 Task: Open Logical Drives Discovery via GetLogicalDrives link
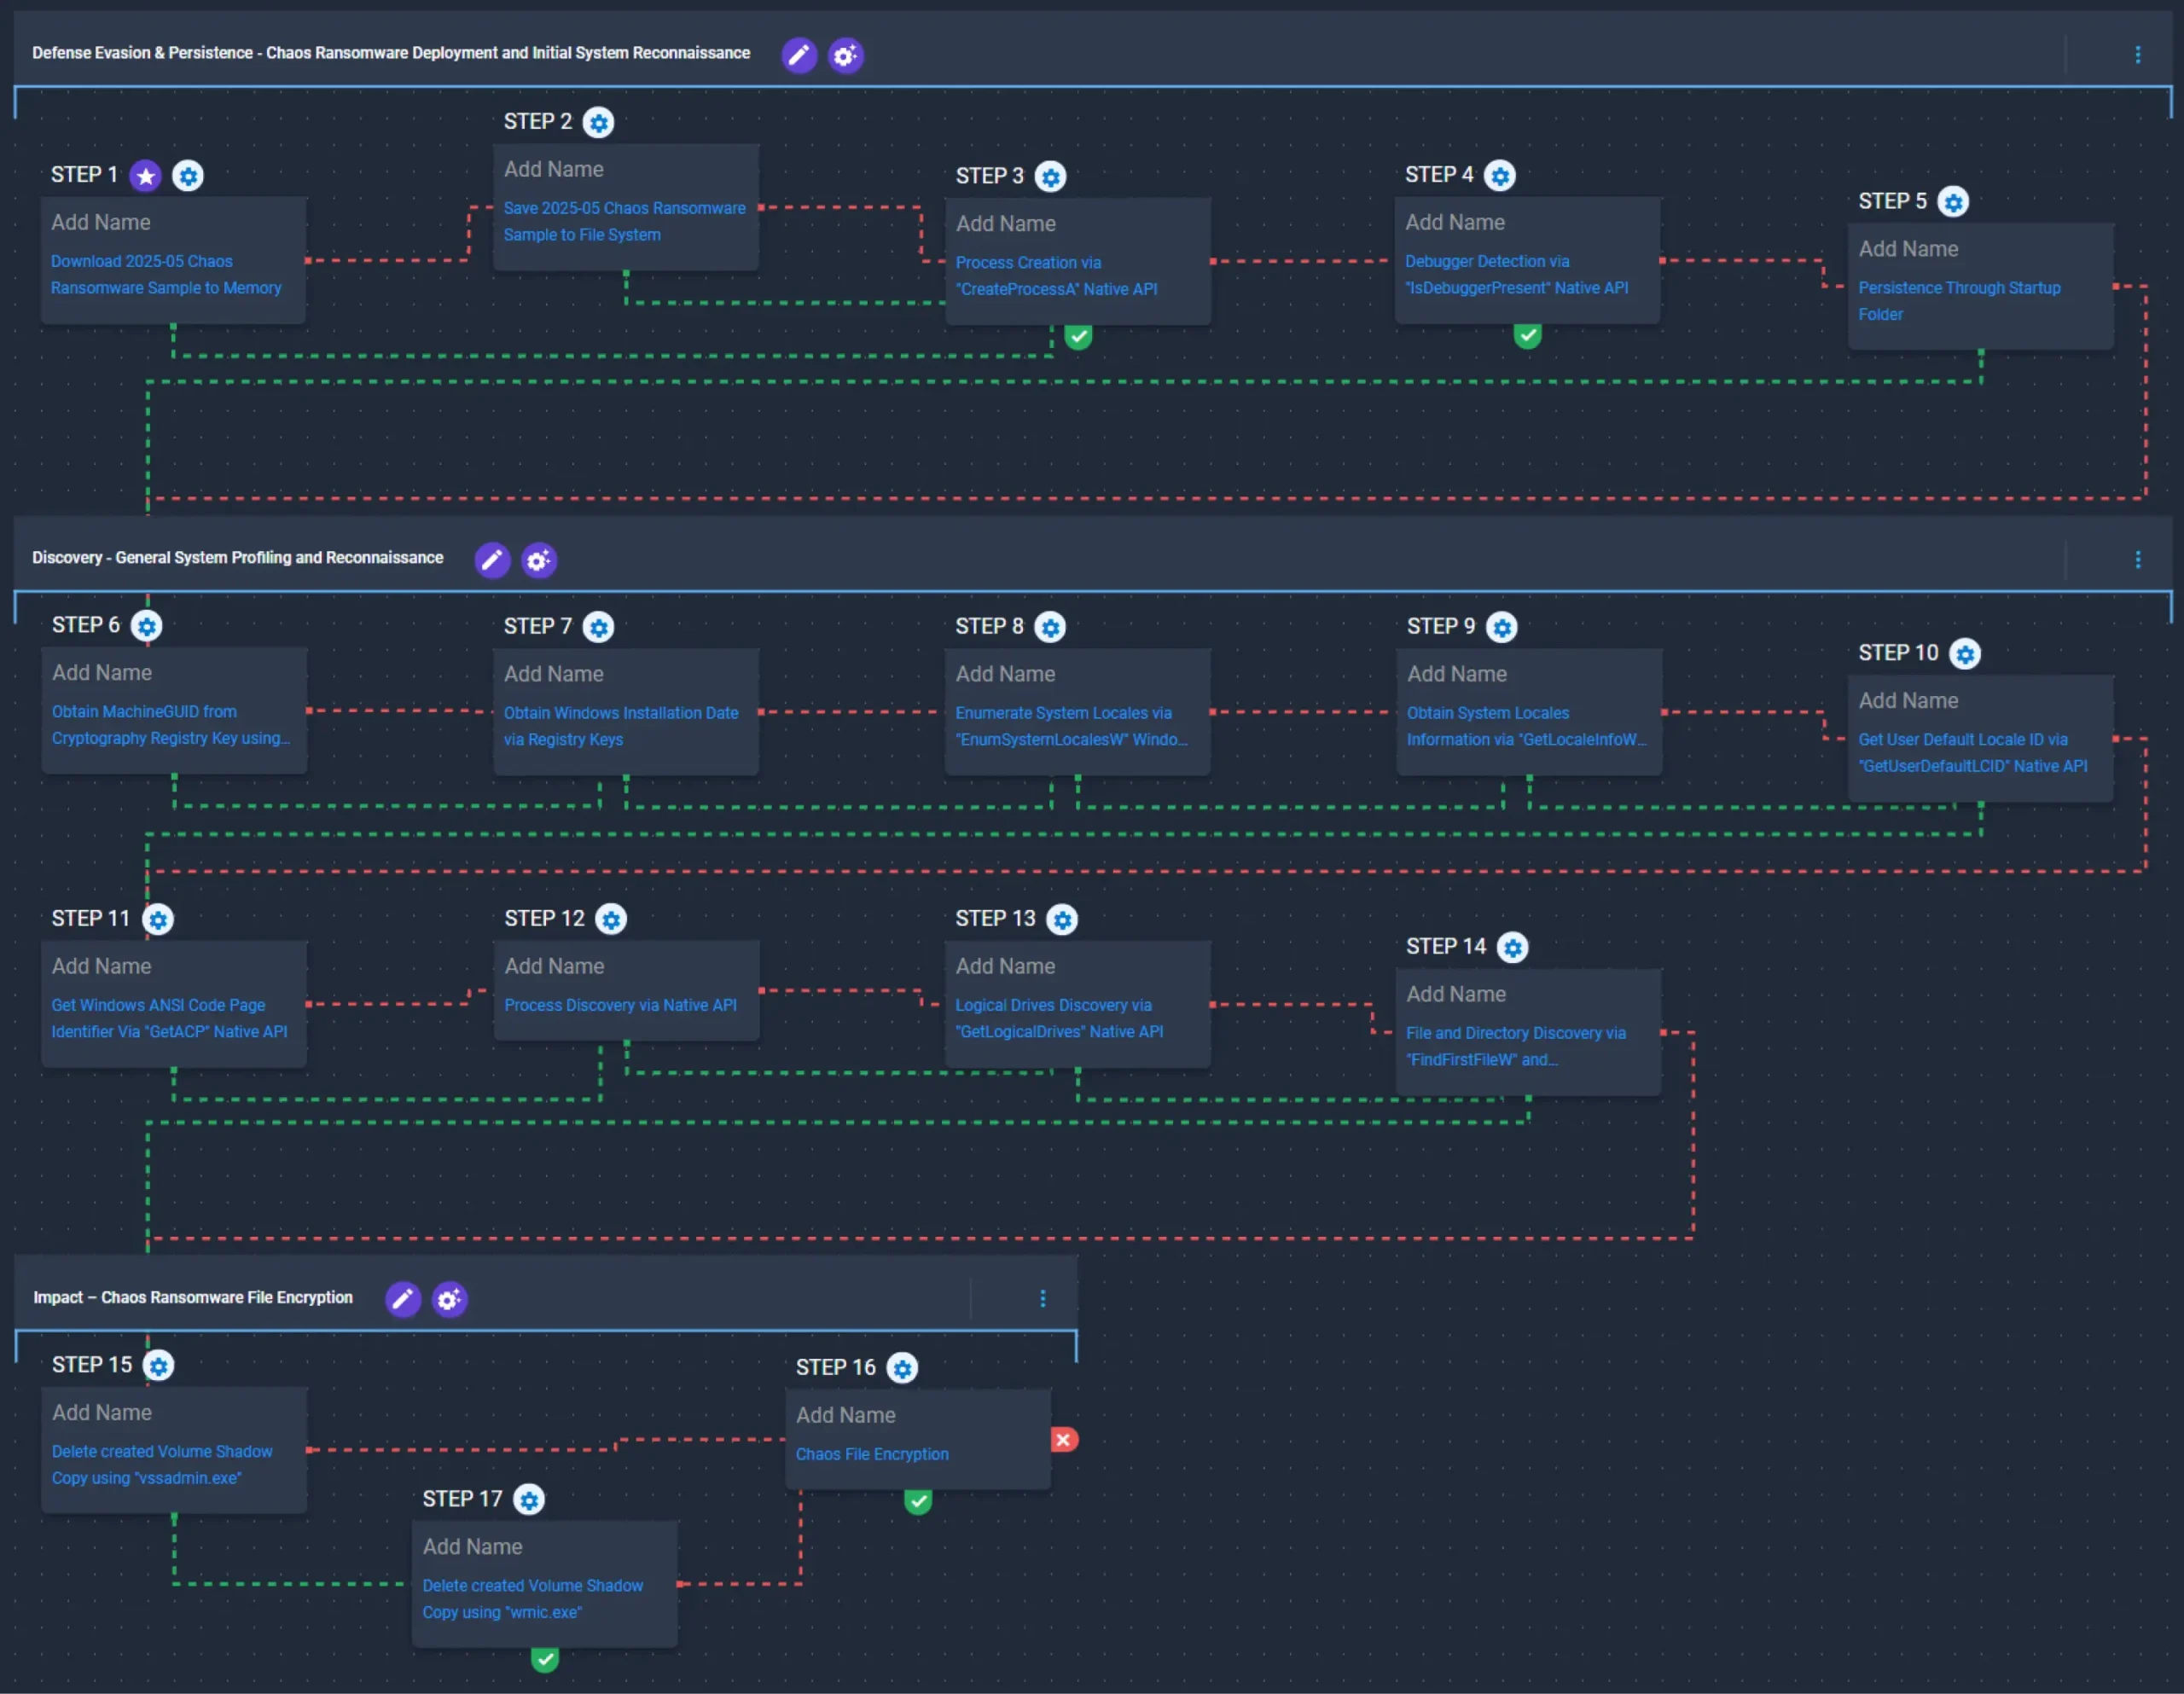click(1059, 1018)
